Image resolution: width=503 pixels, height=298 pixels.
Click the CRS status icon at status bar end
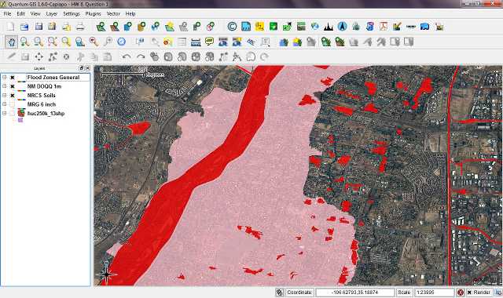click(499, 293)
